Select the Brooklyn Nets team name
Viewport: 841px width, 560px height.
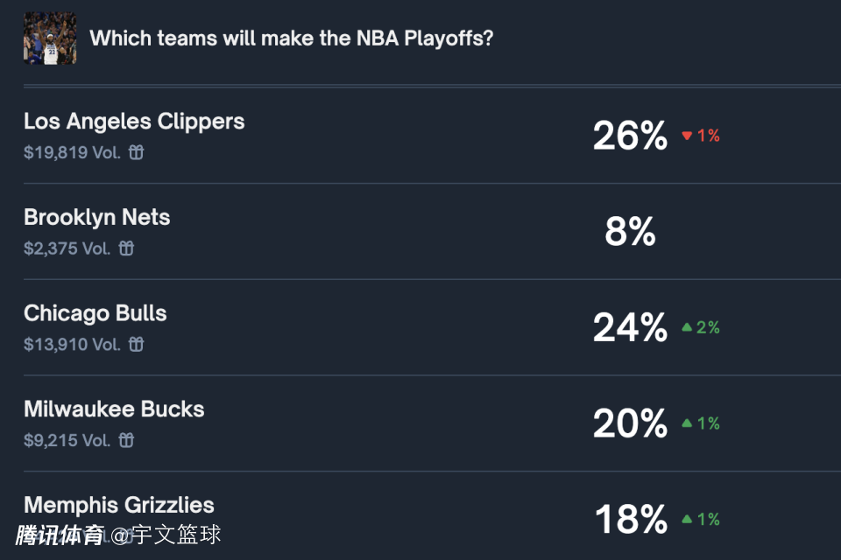[x=96, y=217]
